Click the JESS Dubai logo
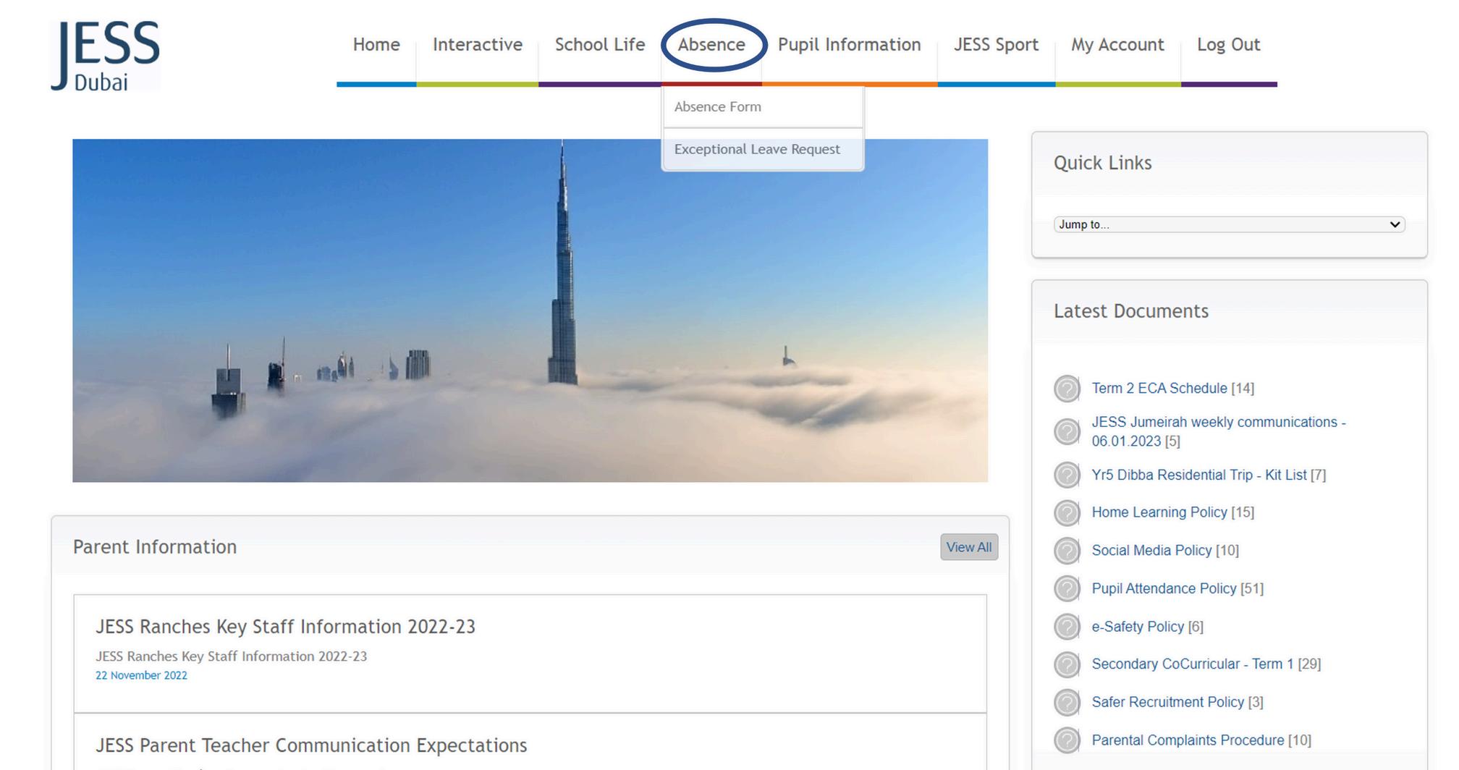Screen dimensions: 1459x770 coord(106,56)
